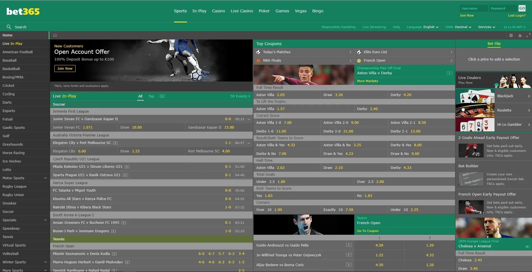Click the Elite Euro List ball icon

(x=359, y=52)
